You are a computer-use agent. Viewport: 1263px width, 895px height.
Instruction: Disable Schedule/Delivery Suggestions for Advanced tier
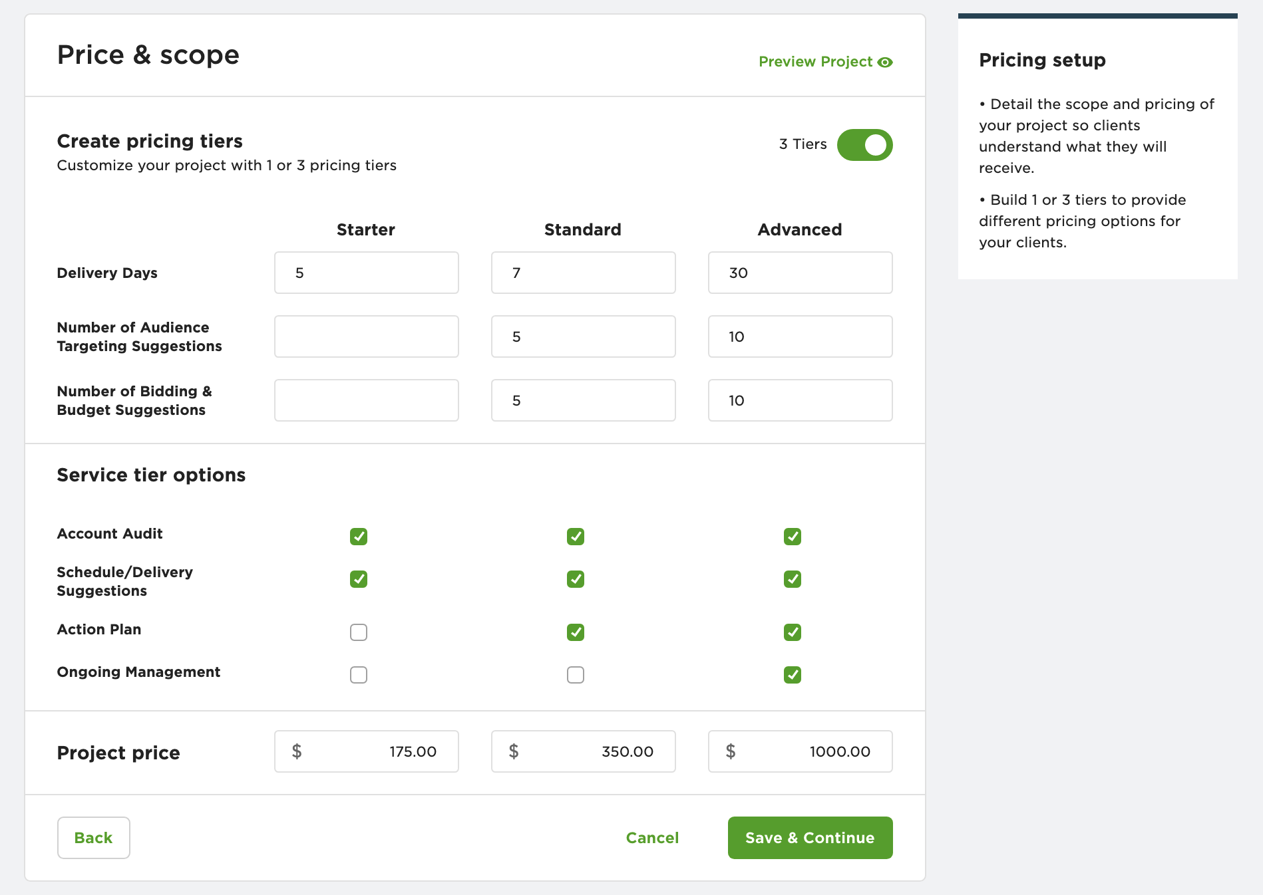(792, 579)
